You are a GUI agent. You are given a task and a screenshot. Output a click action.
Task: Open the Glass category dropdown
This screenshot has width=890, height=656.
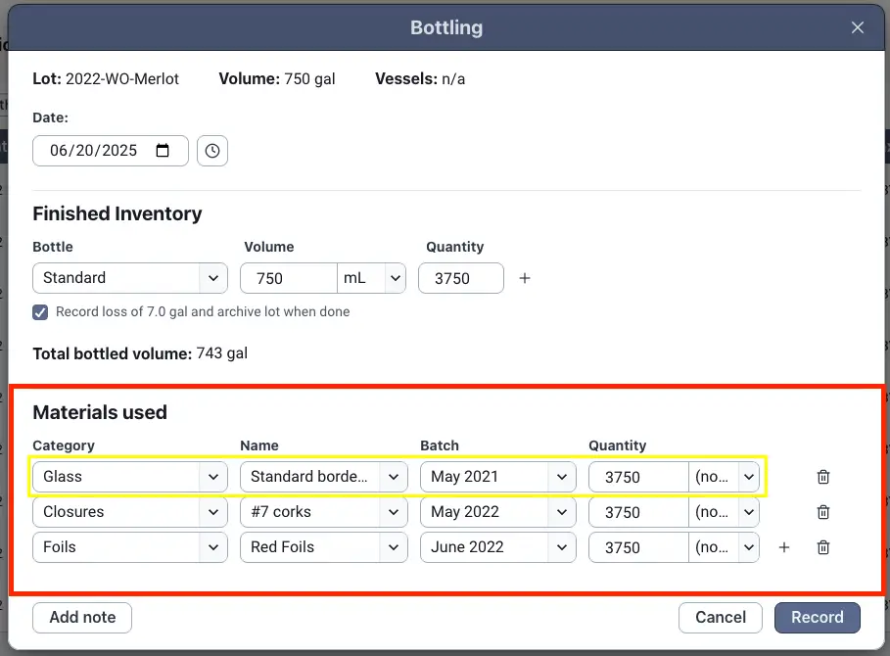130,477
